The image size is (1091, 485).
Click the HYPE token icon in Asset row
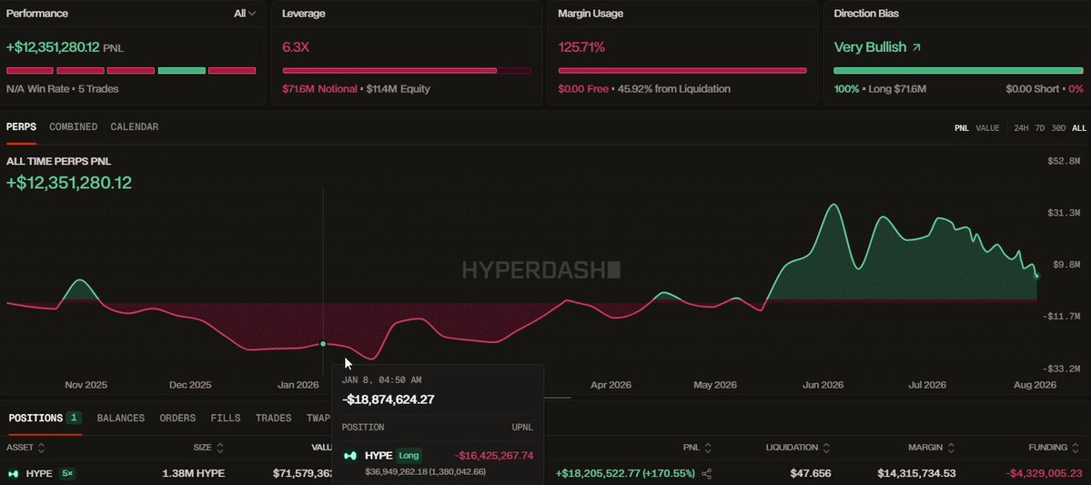tap(14, 474)
